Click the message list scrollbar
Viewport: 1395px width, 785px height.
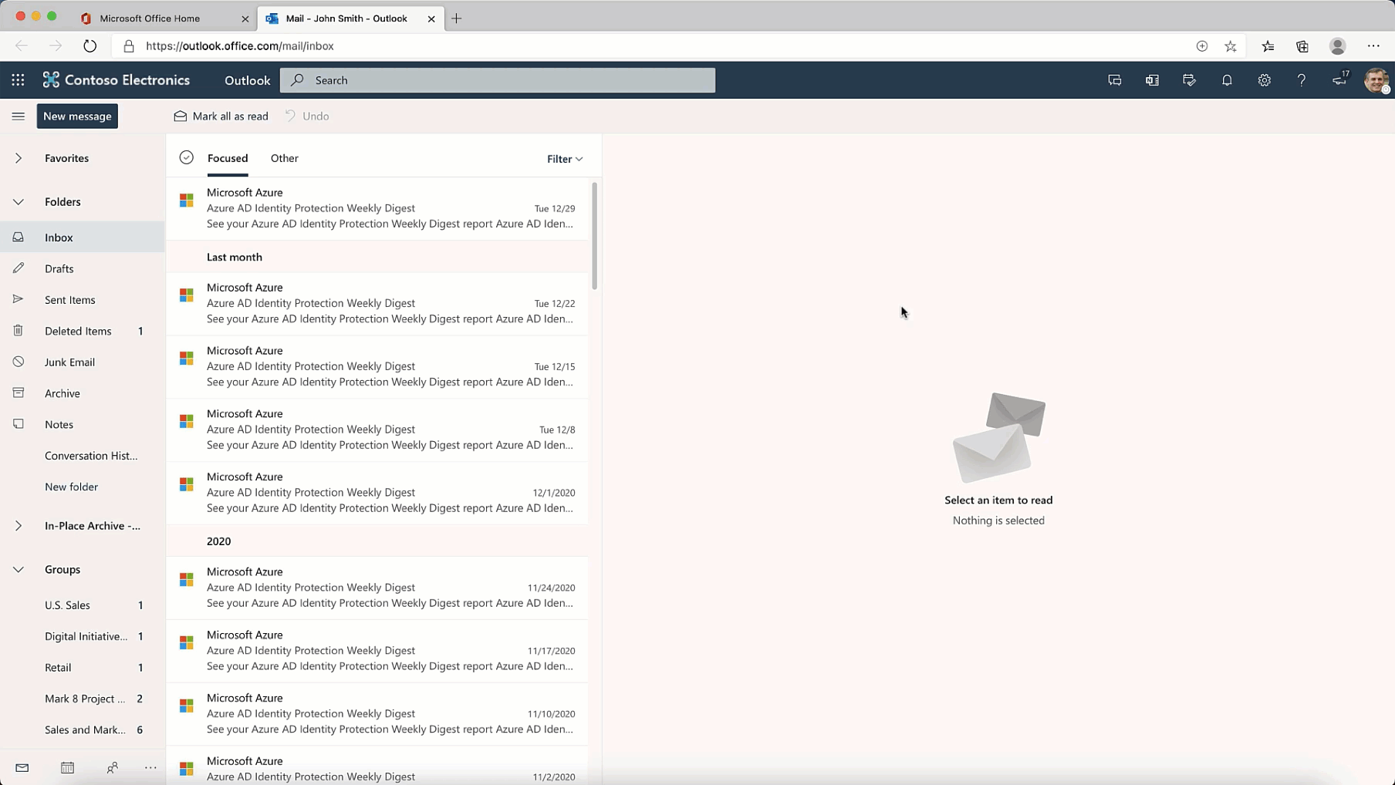(x=595, y=236)
